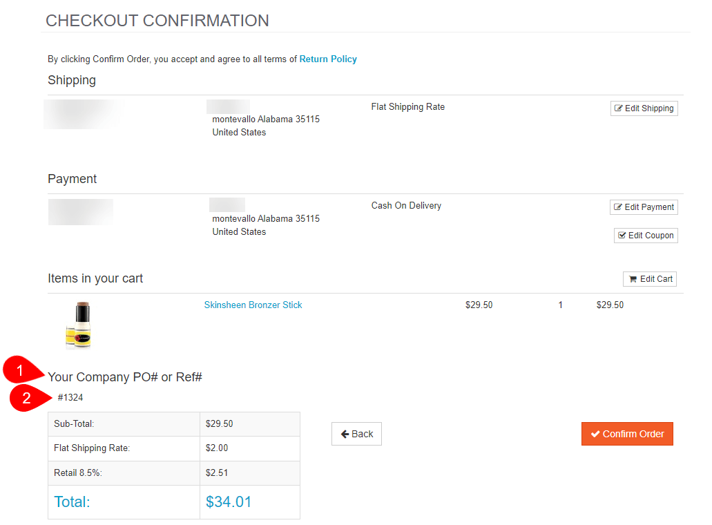This screenshot has width=712, height=525.
Task: Click the red annotation marker 2
Action: (x=26, y=398)
